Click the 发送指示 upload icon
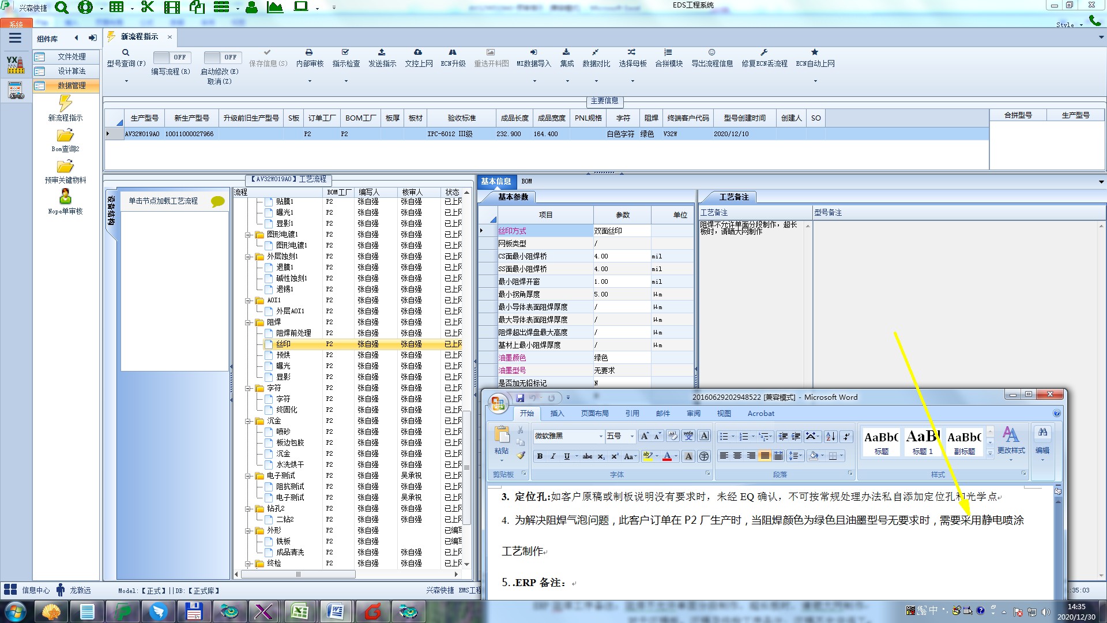This screenshot has height=623, width=1107. coord(382,52)
